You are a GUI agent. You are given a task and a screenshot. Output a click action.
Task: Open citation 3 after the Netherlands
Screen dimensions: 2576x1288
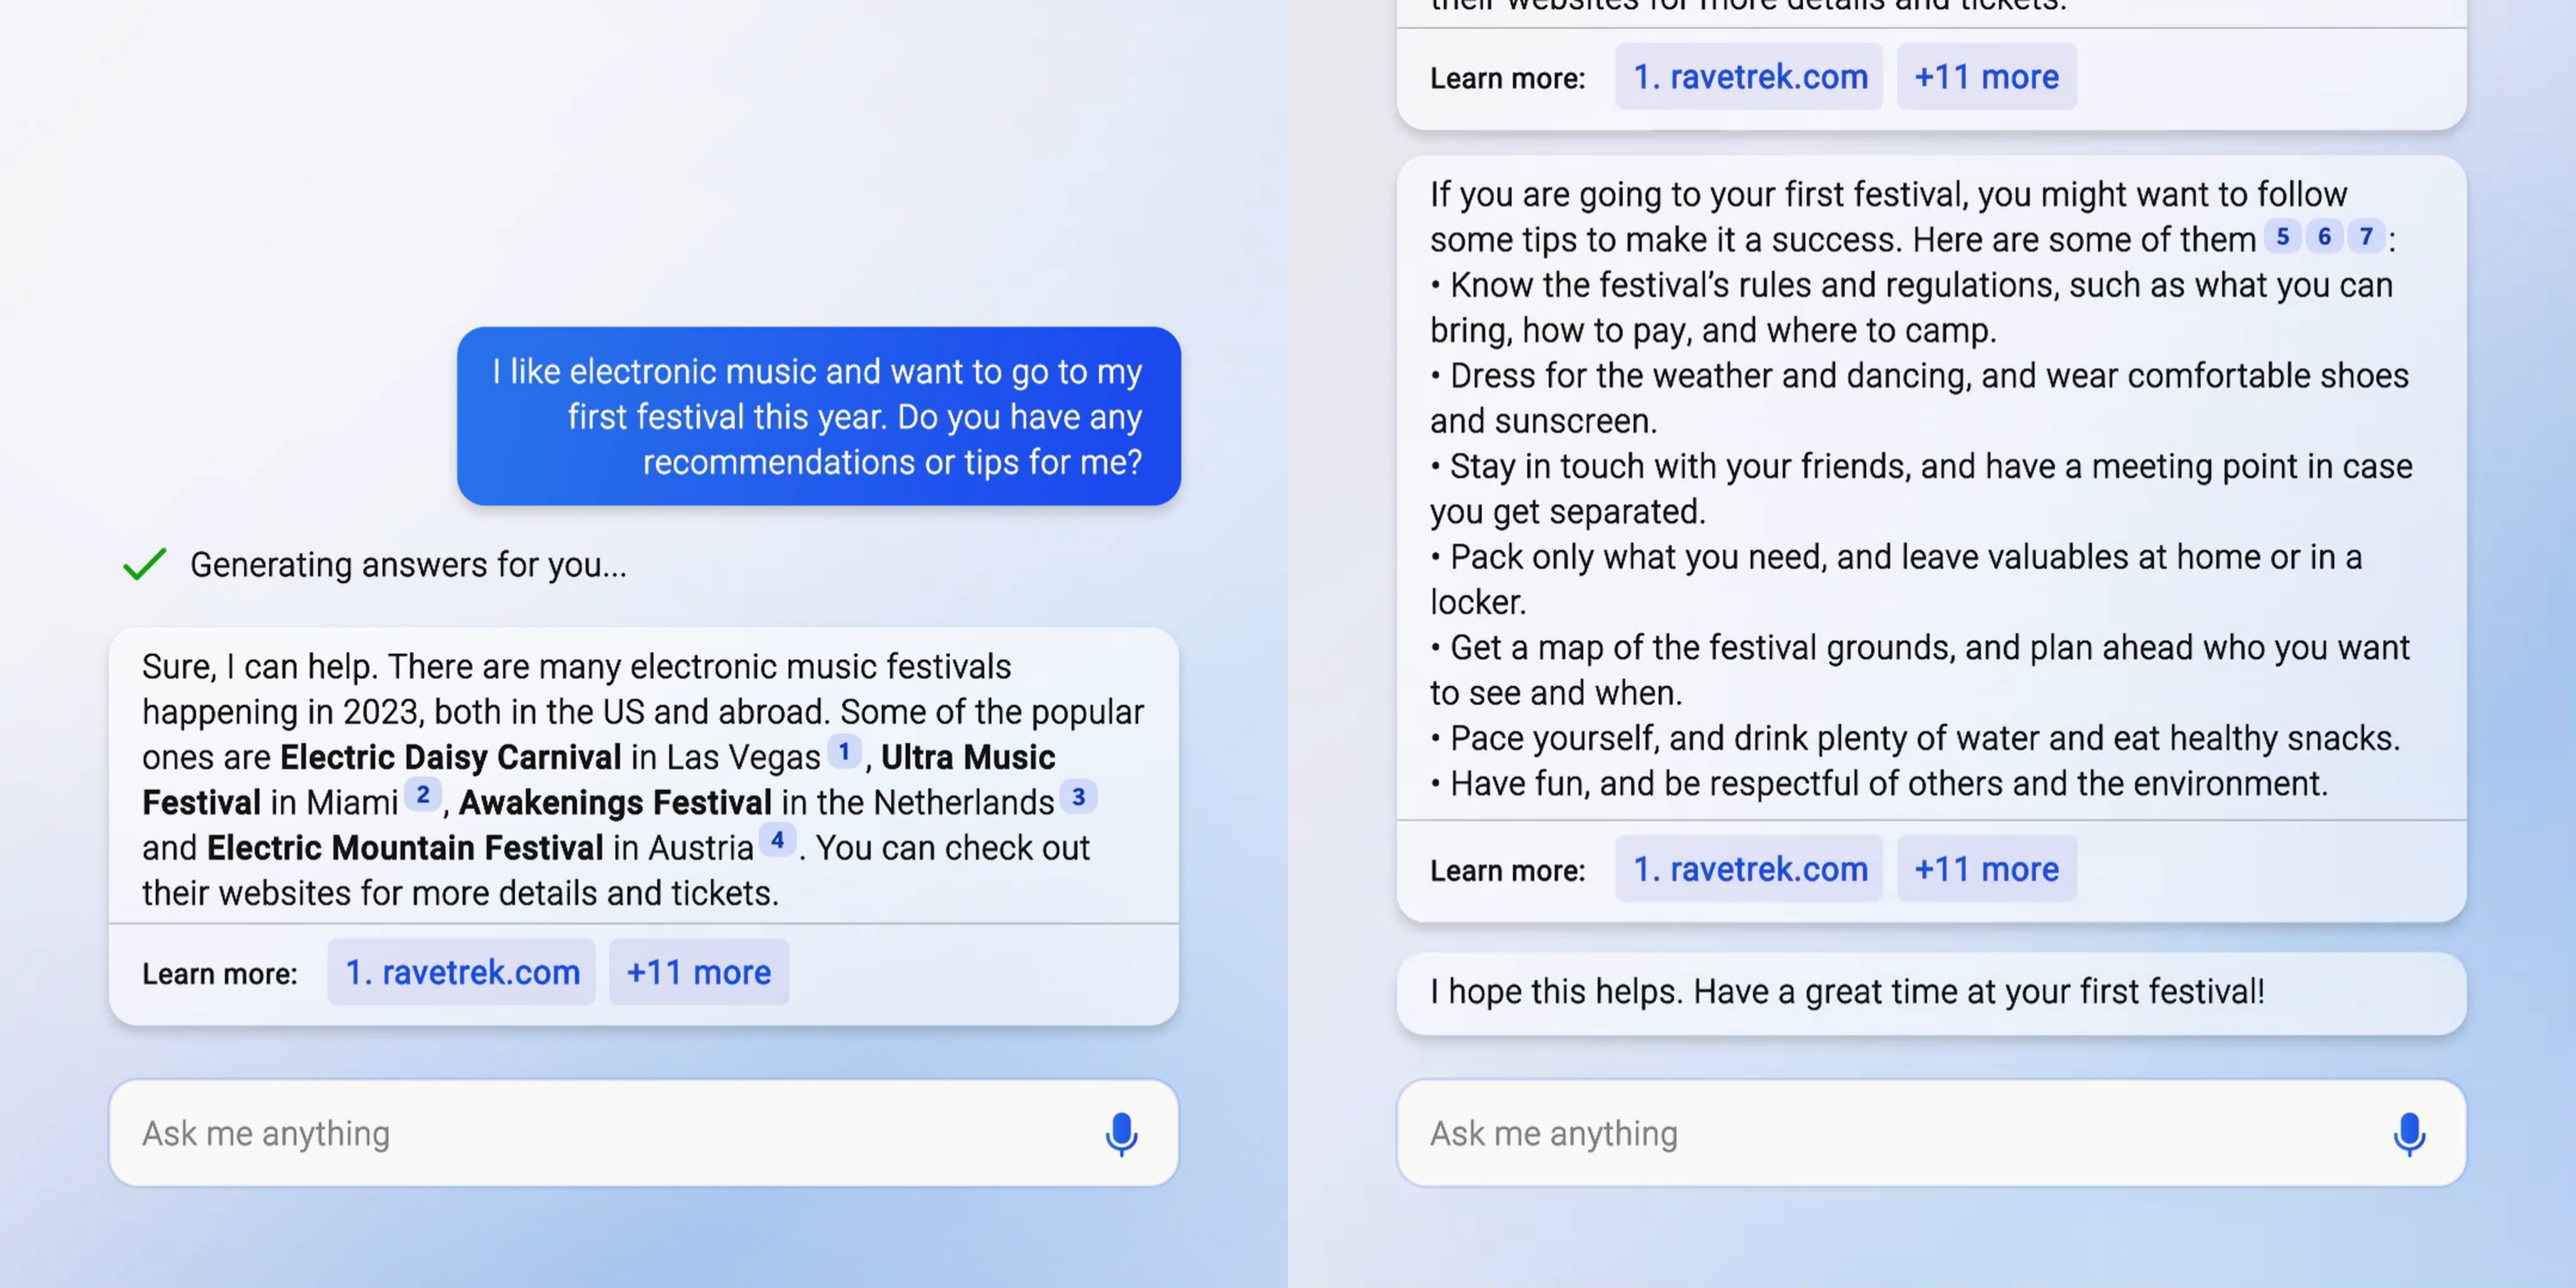[1078, 797]
